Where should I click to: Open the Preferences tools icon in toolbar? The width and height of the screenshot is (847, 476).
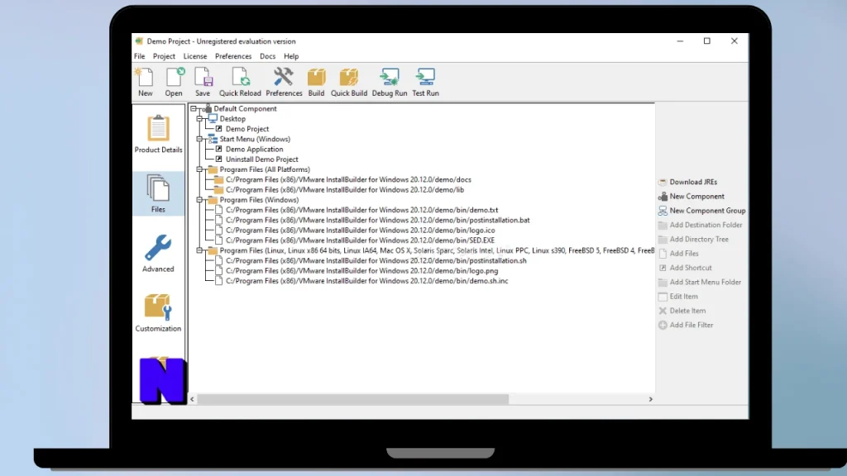tap(284, 82)
